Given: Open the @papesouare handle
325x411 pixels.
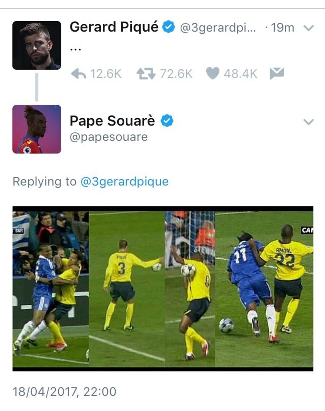Looking at the screenshot, I should [x=108, y=137].
